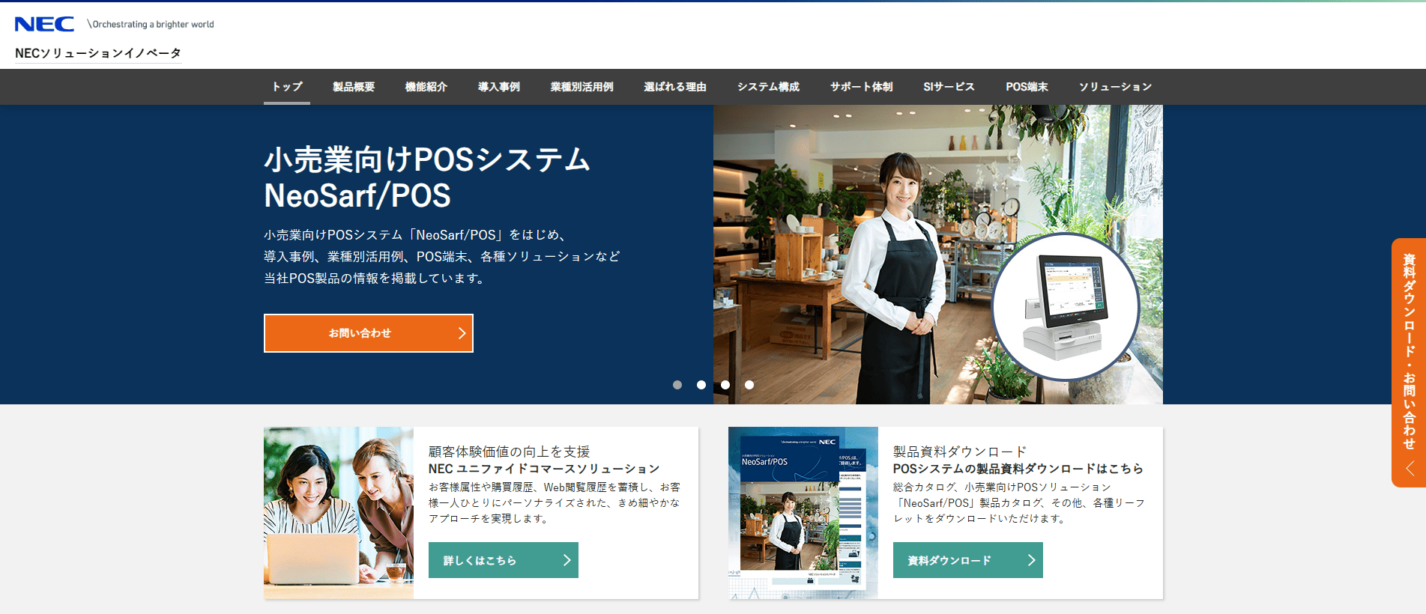The width and height of the screenshot is (1426, 614).
Task: Switch to fourth carousel slide dot
Action: 749,385
